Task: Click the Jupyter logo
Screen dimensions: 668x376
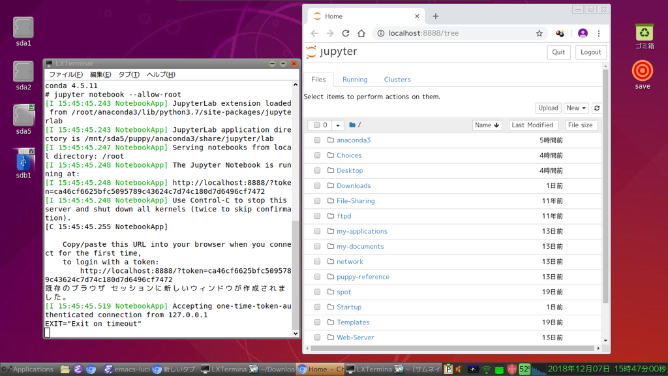Action: (x=332, y=52)
